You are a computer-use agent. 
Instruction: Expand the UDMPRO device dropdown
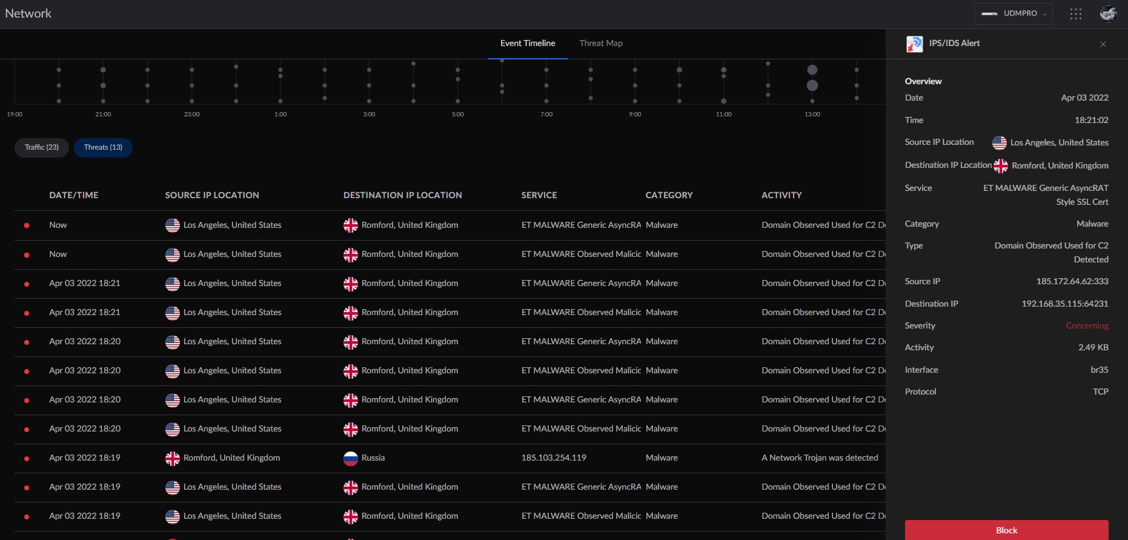pos(1013,13)
